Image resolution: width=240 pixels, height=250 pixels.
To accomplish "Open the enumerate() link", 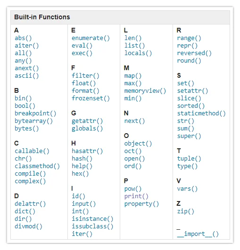I will point(91,38).
